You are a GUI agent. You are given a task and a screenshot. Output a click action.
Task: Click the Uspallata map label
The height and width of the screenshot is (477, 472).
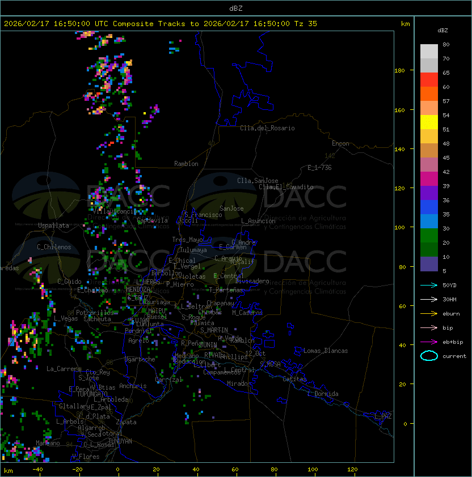point(53,225)
